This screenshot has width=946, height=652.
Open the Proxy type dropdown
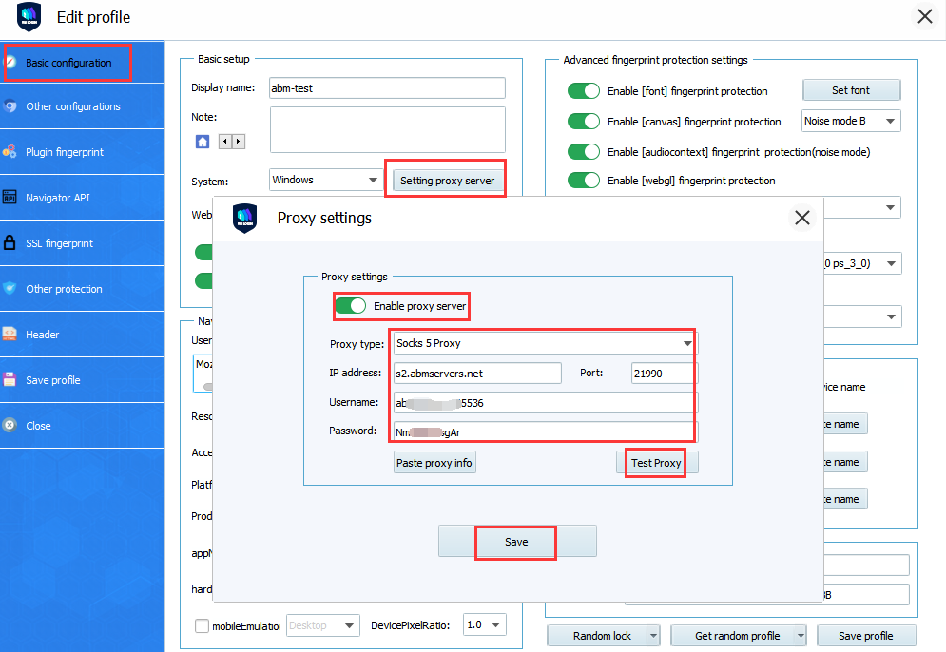(544, 343)
